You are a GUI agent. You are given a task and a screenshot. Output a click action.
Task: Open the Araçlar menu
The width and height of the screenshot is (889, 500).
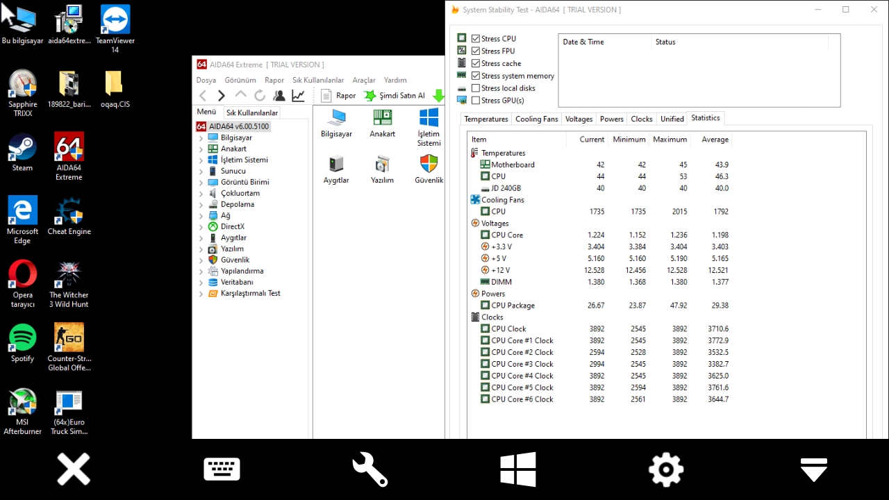[x=364, y=81]
